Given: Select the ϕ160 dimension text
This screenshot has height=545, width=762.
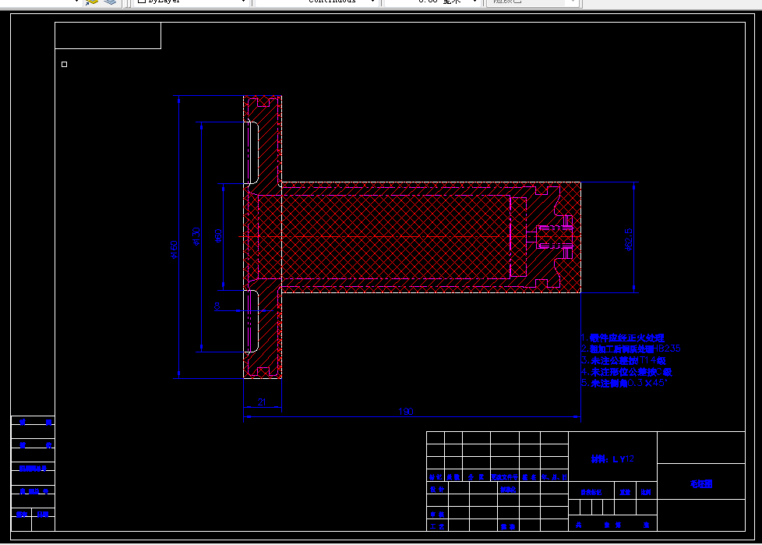Looking at the screenshot, I should (x=174, y=250).
